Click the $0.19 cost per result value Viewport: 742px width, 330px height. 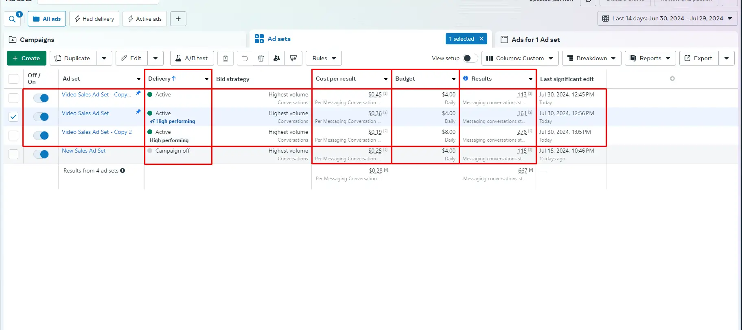click(375, 132)
